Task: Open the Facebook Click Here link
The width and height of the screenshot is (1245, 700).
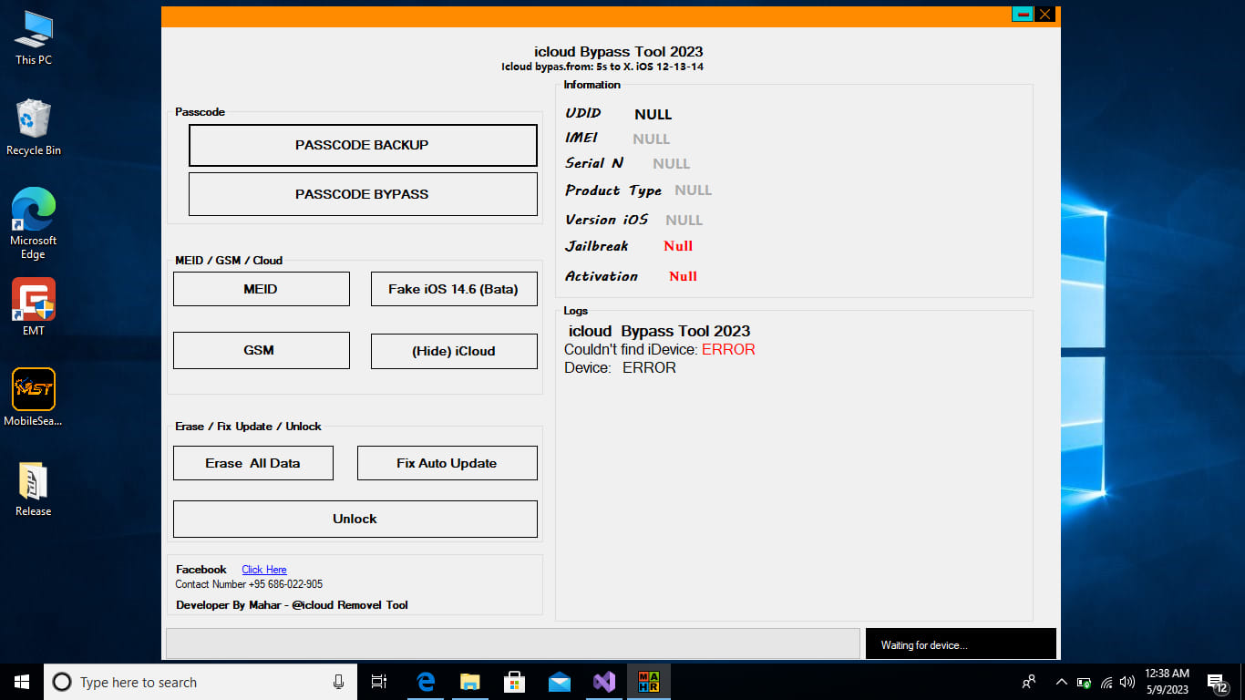Action: pyautogui.click(x=264, y=570)
